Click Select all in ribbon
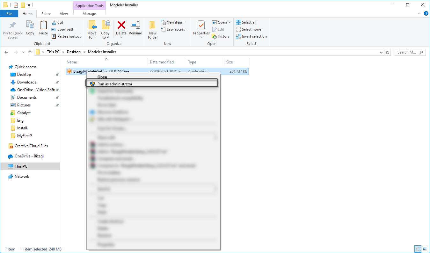The width and height of the screenshot is (430, 253). [x=246, y=22]
